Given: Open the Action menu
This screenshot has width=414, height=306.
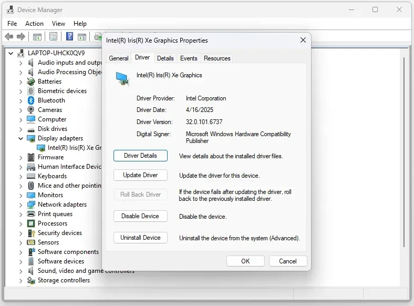Looking at the screenshot, I should [x=34, y=24].
